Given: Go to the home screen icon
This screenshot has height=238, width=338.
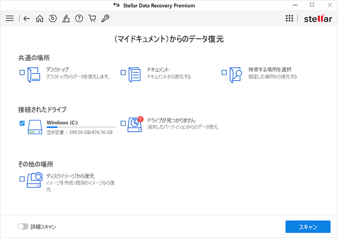Looking at the screenshot, I should point(40,18).
